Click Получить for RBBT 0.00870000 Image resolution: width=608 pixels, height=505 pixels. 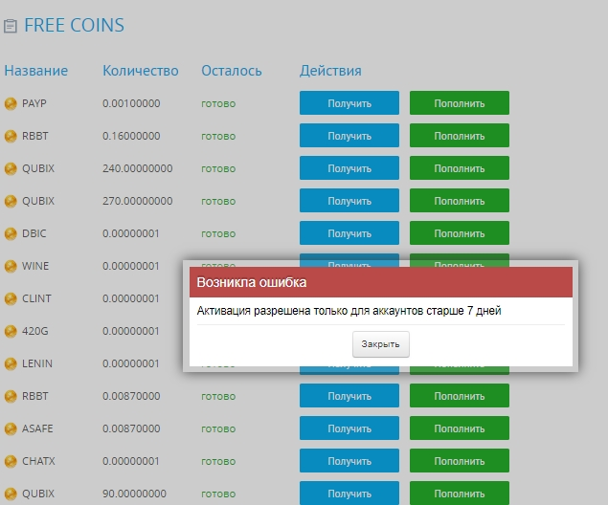tap(349, 396)
